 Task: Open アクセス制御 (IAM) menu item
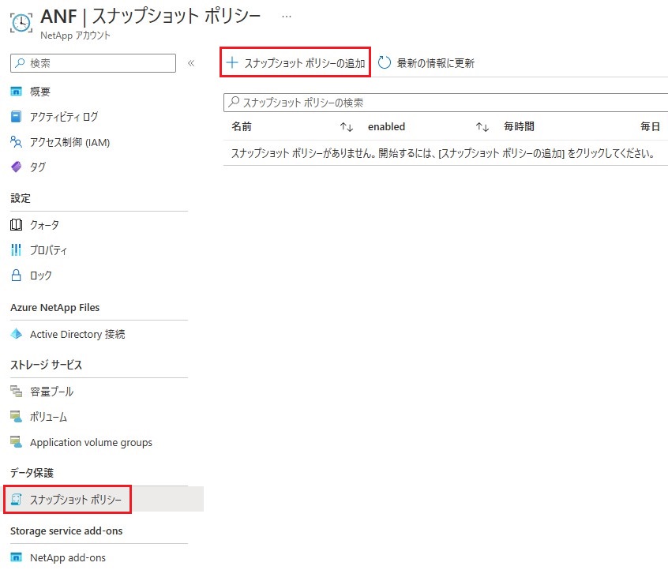(69, 142)
